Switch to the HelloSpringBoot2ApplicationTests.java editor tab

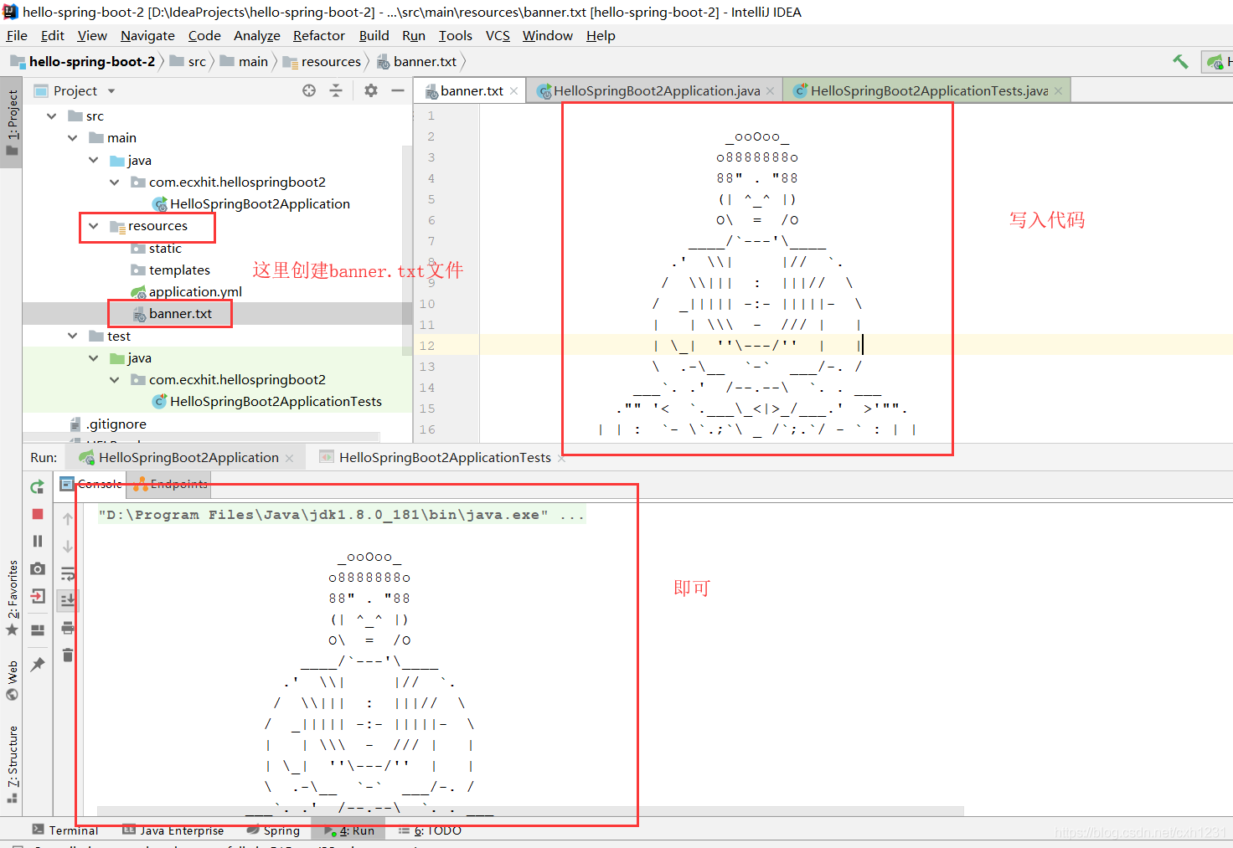(x=928, y=90)
